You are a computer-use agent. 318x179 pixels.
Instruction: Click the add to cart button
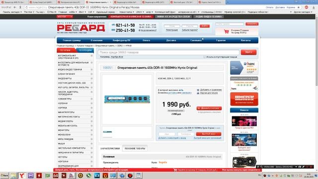[x=209, y=108]
